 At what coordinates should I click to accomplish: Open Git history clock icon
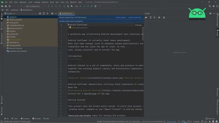[95, 6]
